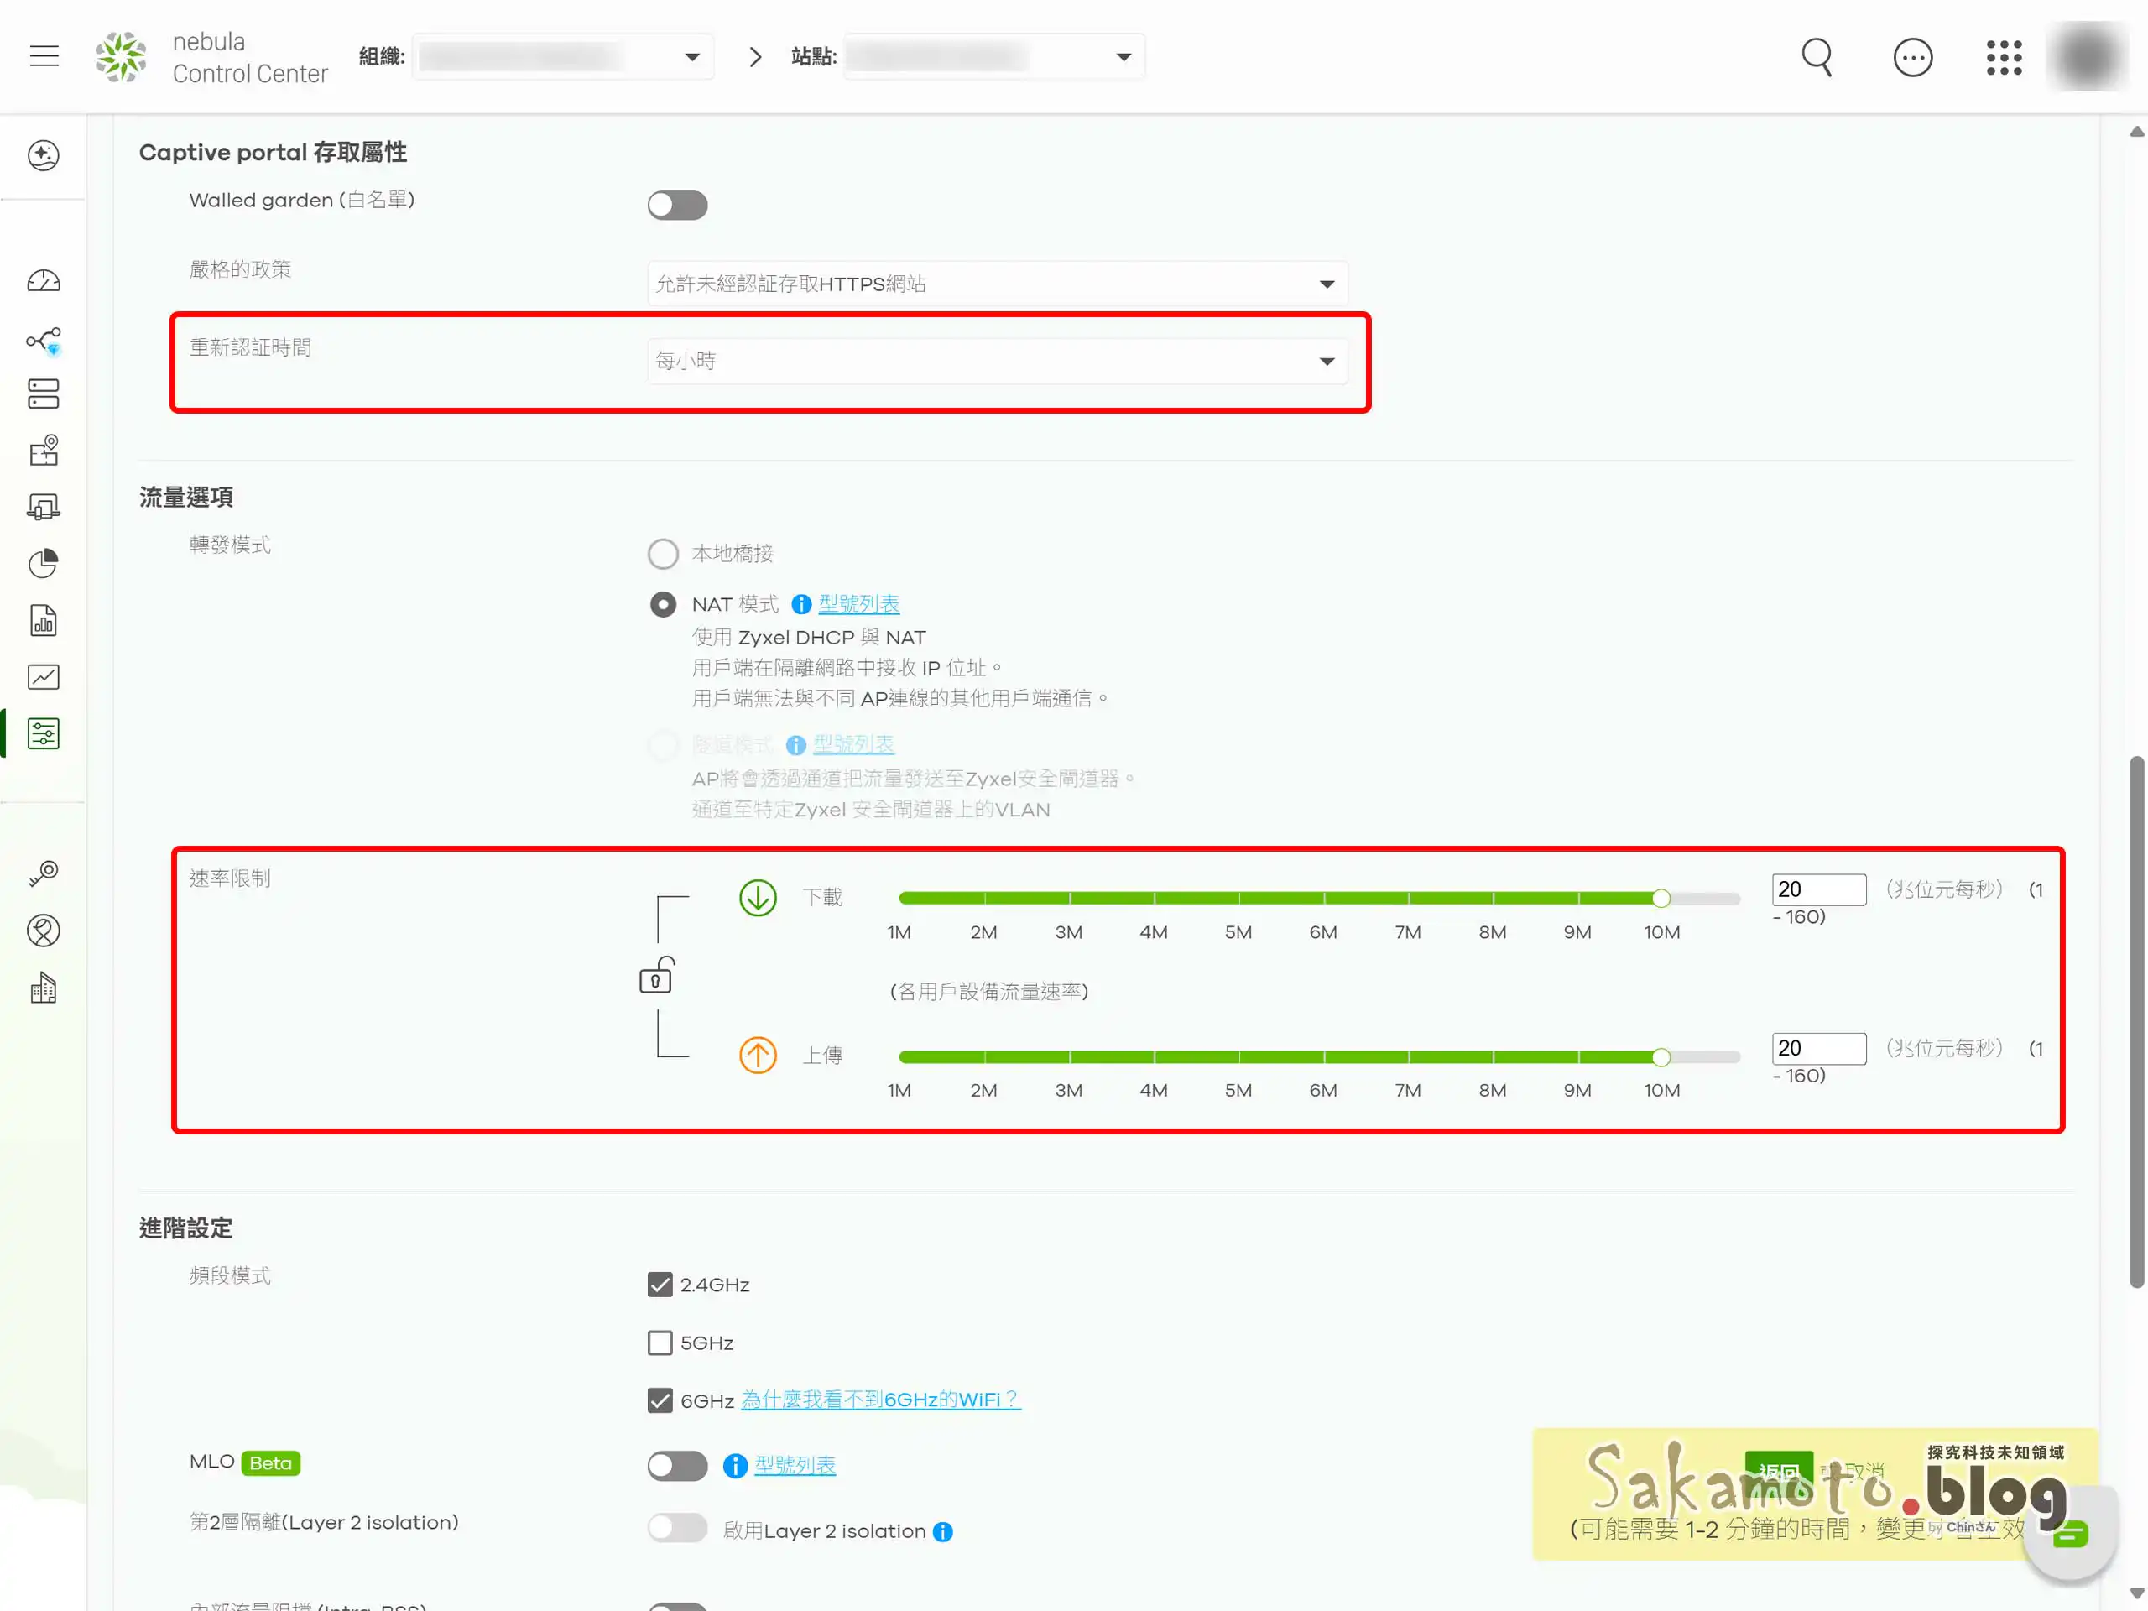The image size is (2148, 1611).
Task: Select the 本地橋接 radio button
Action: (662, 554)
